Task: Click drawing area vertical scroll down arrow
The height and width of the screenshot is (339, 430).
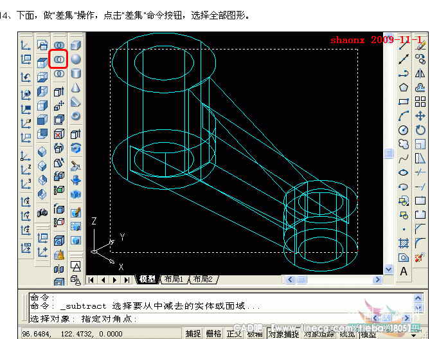Action: tap(388, 270)
